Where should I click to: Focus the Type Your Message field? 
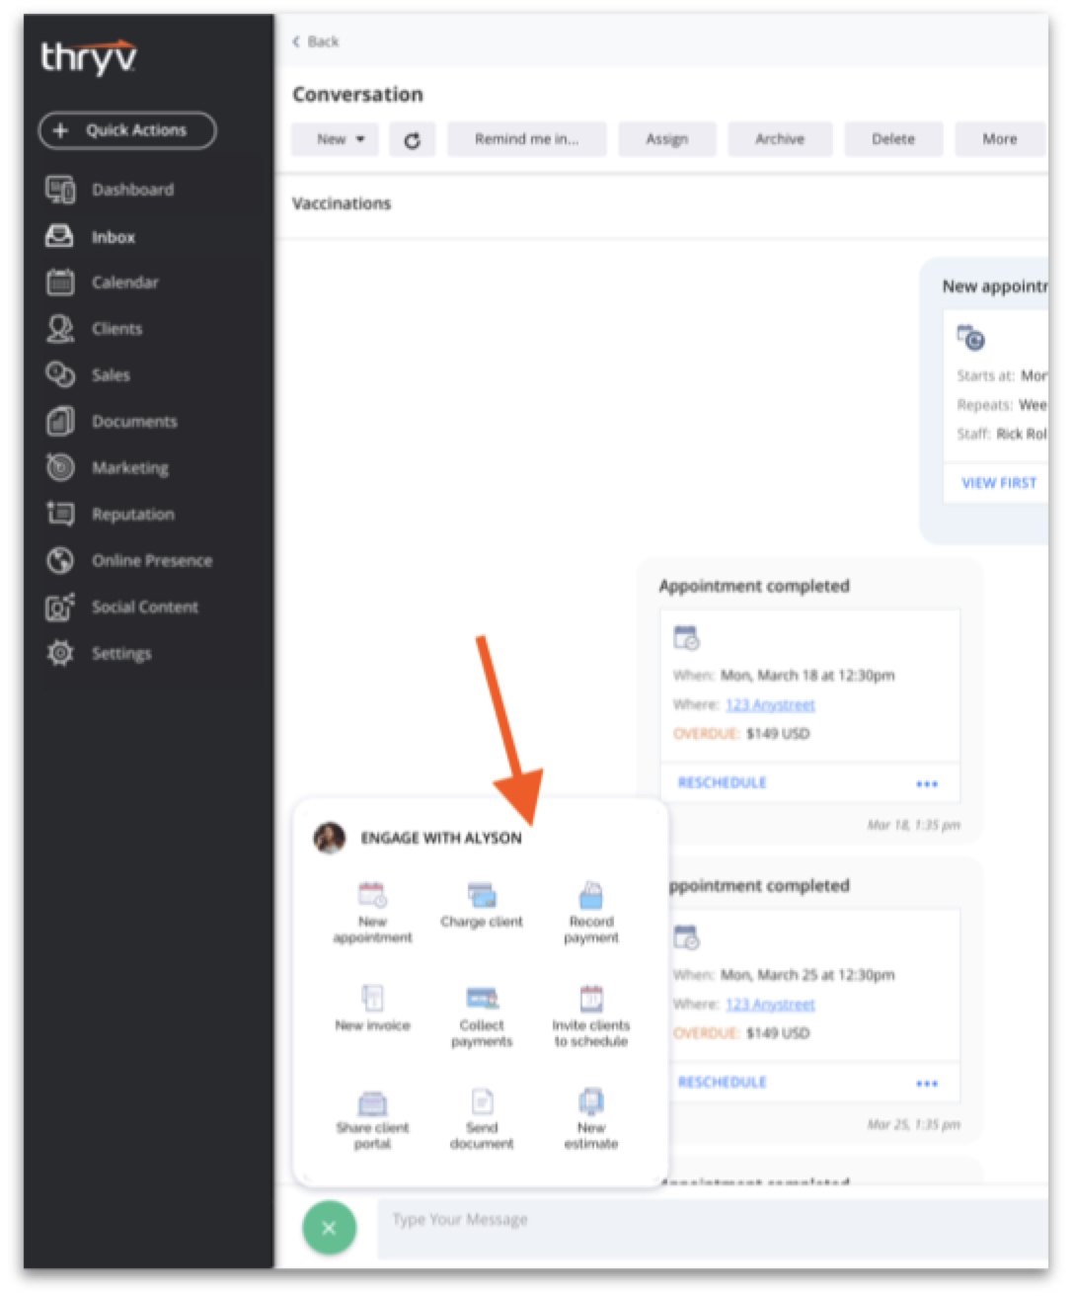click(712, 1228)
